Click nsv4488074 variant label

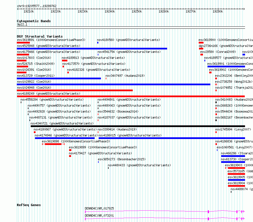coord(242,189)
